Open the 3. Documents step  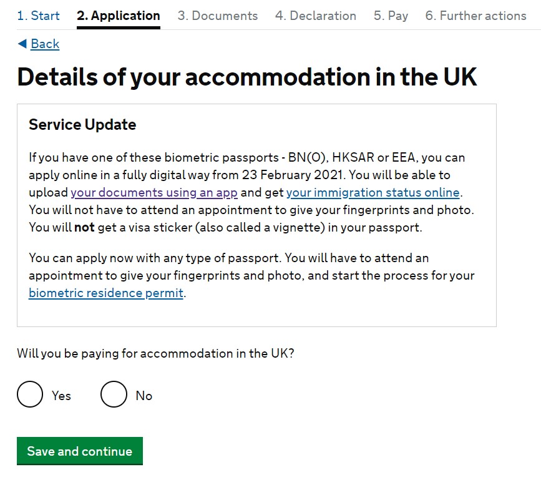coord(217,16)
